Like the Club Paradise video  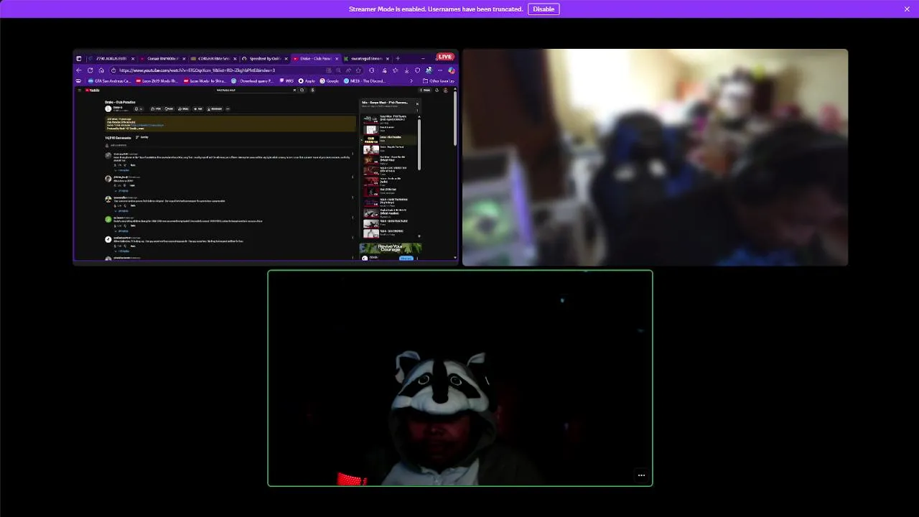tap(156, 108)
